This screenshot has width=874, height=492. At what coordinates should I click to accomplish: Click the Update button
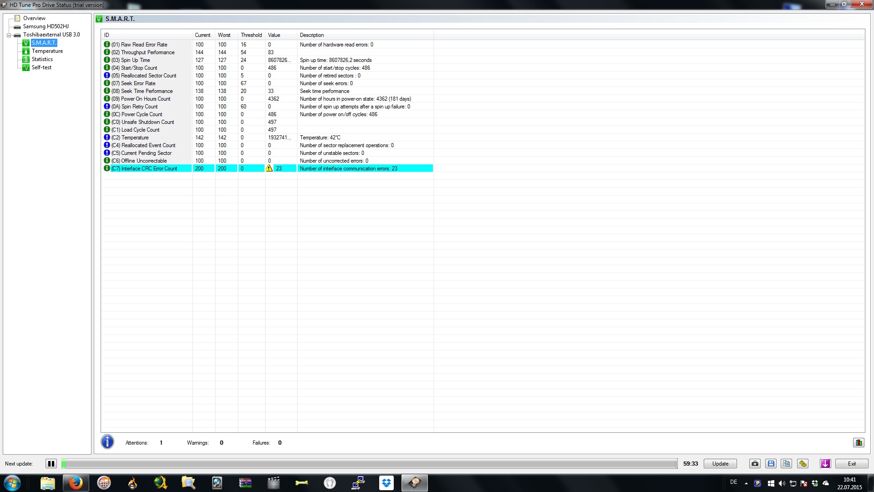point(720,464)
